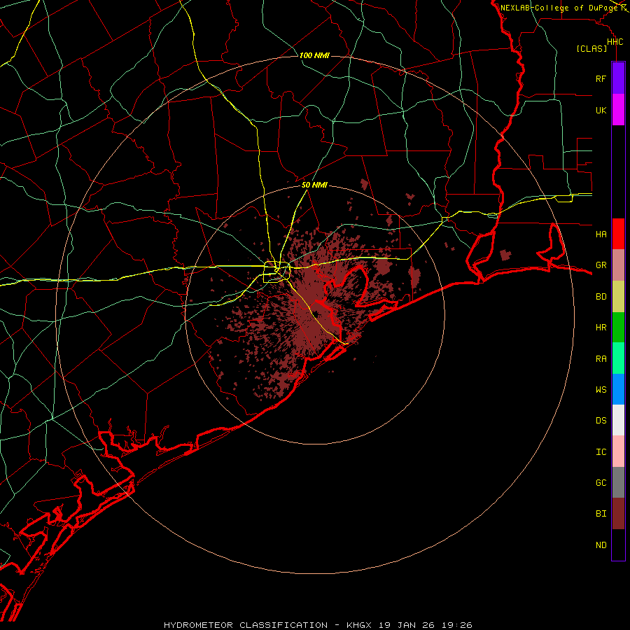Screen dimensions: 630x630
Task: Click the BI dark red legend swatch
Action: point(618,514)
